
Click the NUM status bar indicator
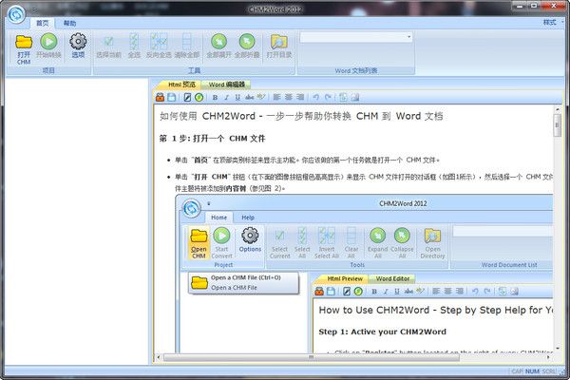pyautogui.click(x=532, y=371)
